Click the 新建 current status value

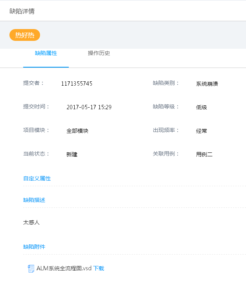pos(72,154)
